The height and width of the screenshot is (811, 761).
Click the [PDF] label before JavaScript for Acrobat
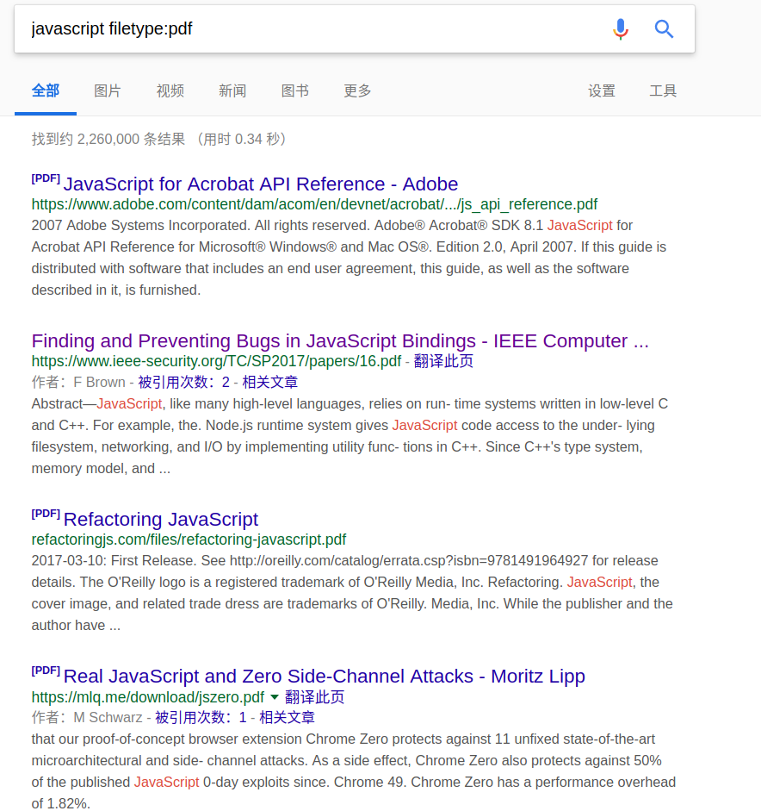click(46, 178)
